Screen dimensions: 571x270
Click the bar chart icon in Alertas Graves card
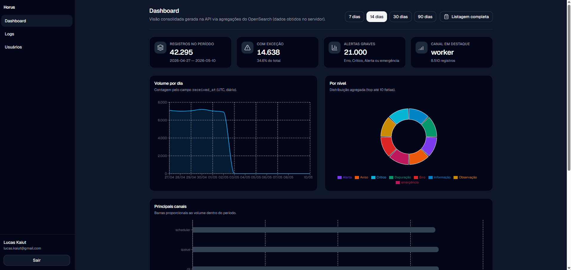point(335,48)
